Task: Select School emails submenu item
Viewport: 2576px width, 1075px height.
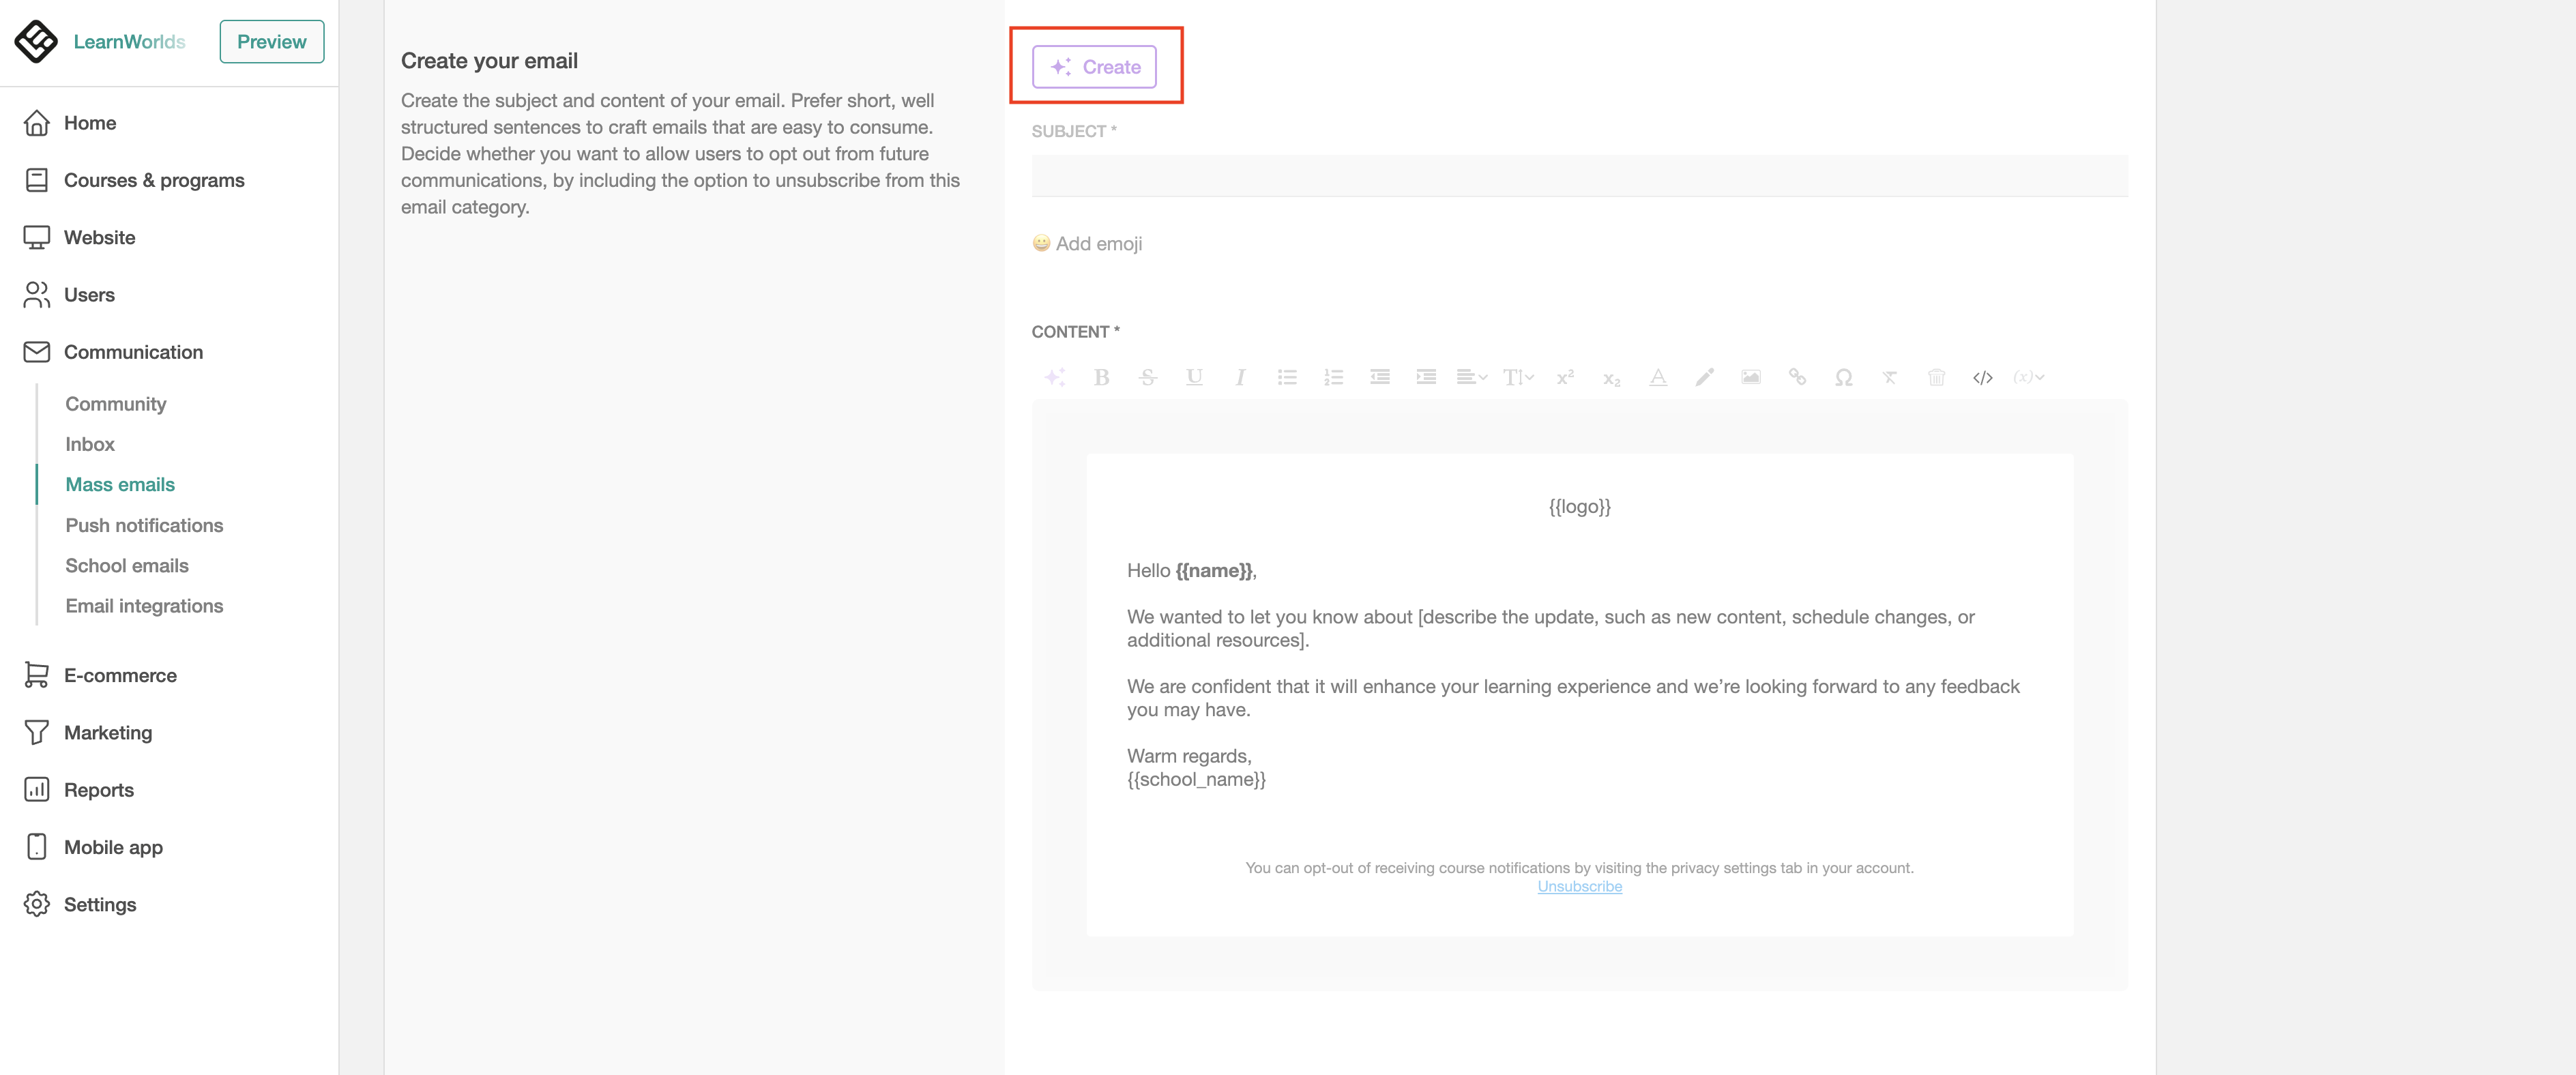Action: coord(127,565)
